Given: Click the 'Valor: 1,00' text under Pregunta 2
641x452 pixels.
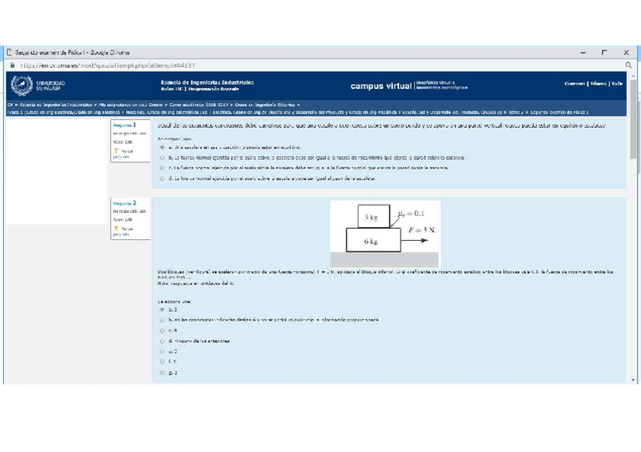Looking at the screenshot, I should pos(122,220).
